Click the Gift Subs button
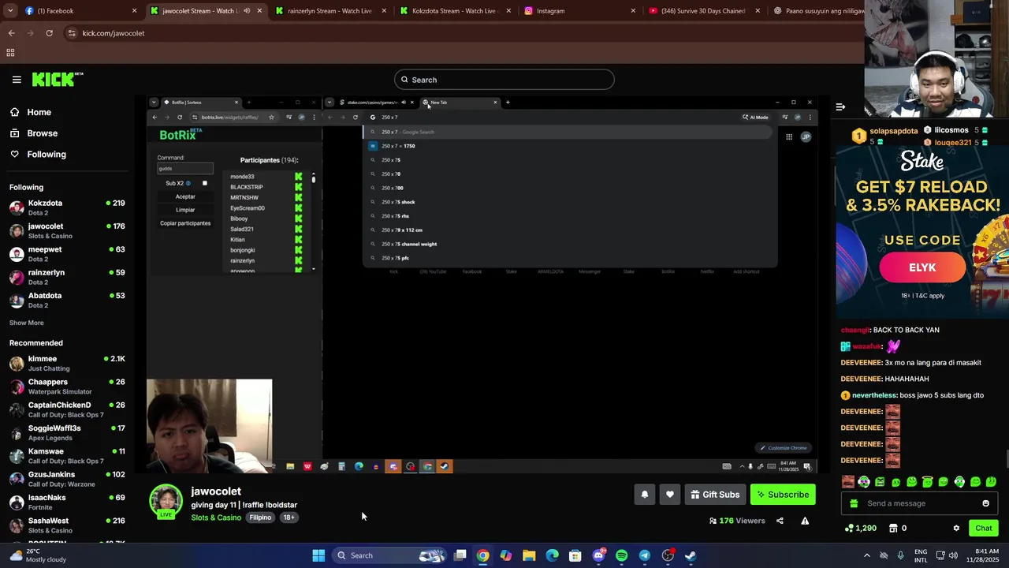This screenshot has width=1009, height=568. 715,495
